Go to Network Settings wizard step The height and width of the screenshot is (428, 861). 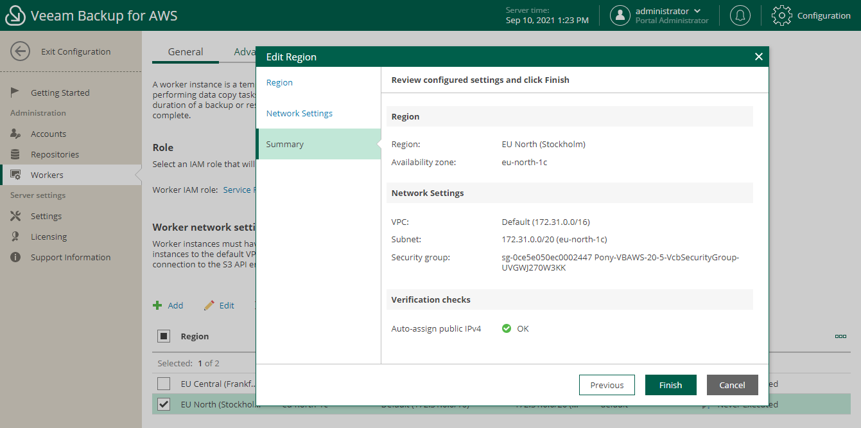point(299,113)
